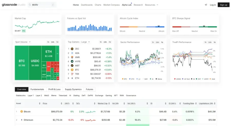Select the Overview tab
231x126 pixels.
22,89
